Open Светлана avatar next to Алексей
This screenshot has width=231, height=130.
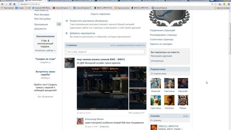(169, 83)
